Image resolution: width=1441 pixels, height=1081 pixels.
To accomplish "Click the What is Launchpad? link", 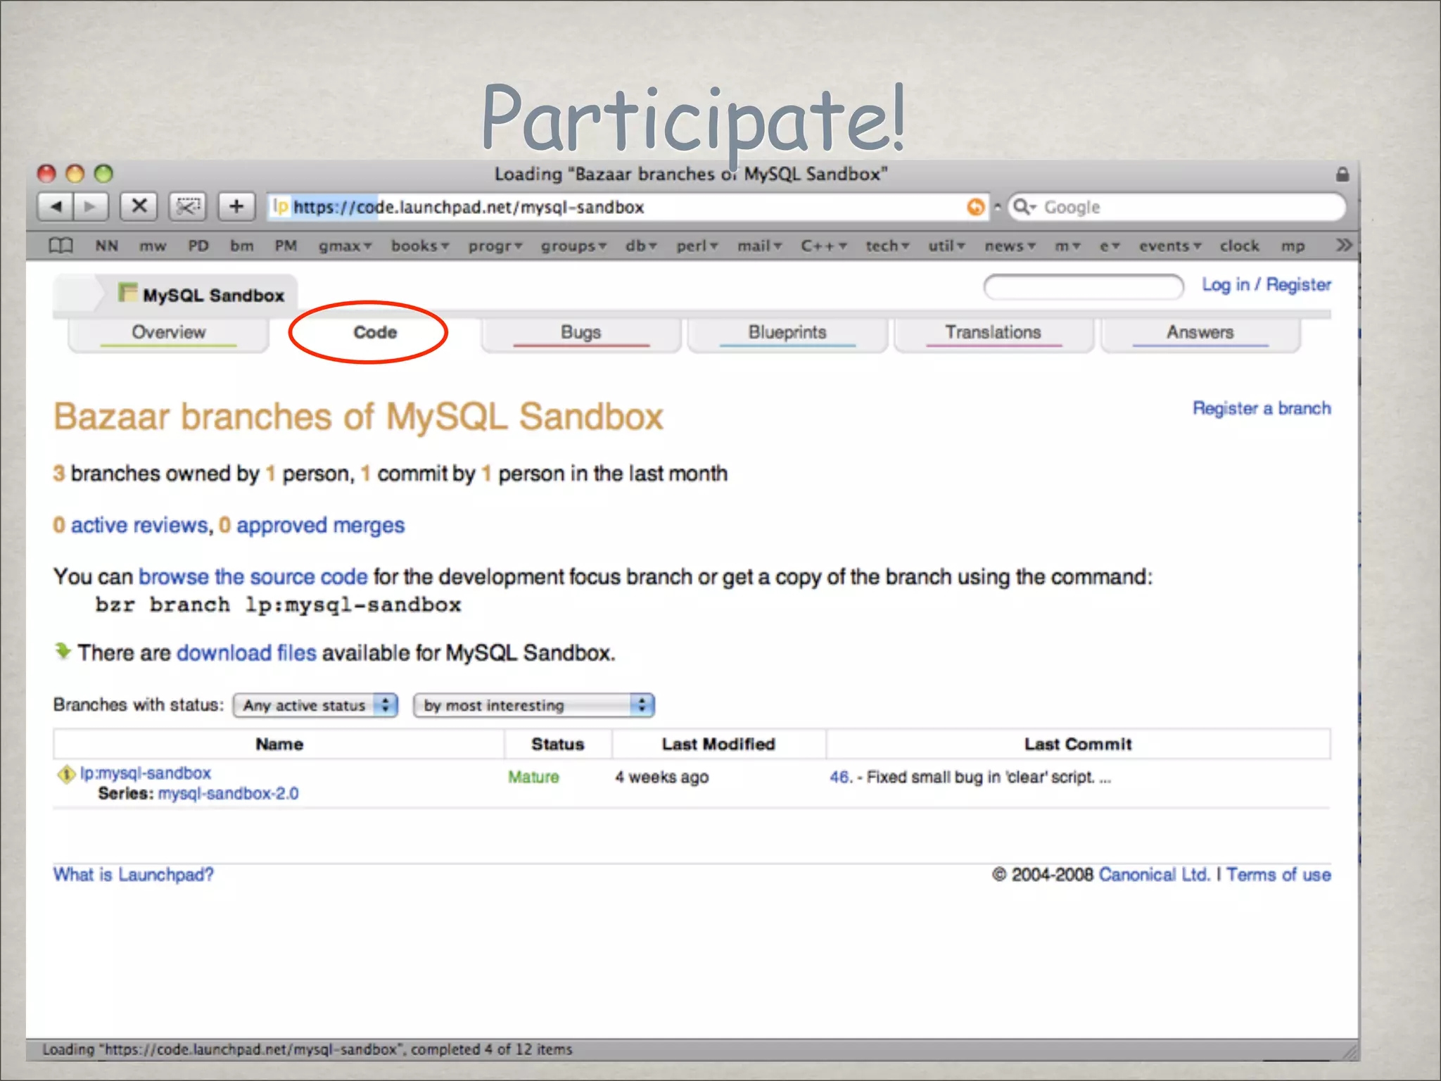I will coord(133,874).
